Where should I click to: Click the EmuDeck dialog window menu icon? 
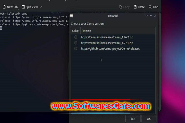tap(71, 16)
